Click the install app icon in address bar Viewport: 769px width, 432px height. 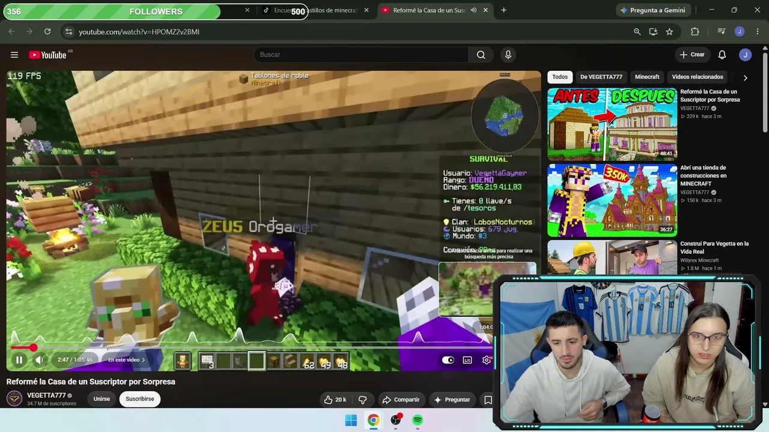point(653,32)
